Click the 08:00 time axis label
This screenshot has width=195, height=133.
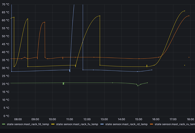pos(18,119)
